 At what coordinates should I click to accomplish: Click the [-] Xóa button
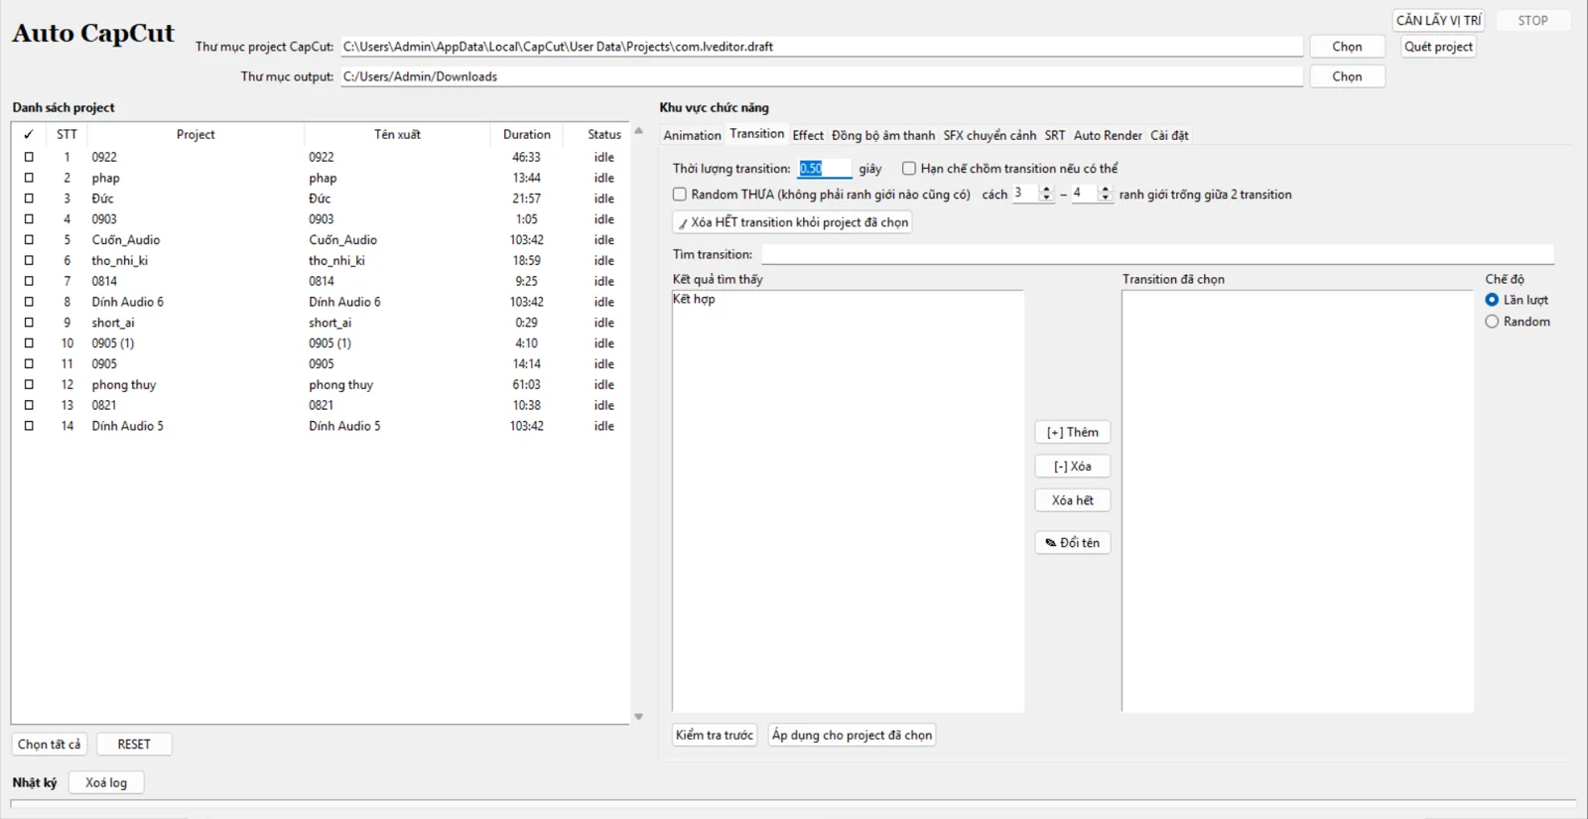pos(1072,467)
